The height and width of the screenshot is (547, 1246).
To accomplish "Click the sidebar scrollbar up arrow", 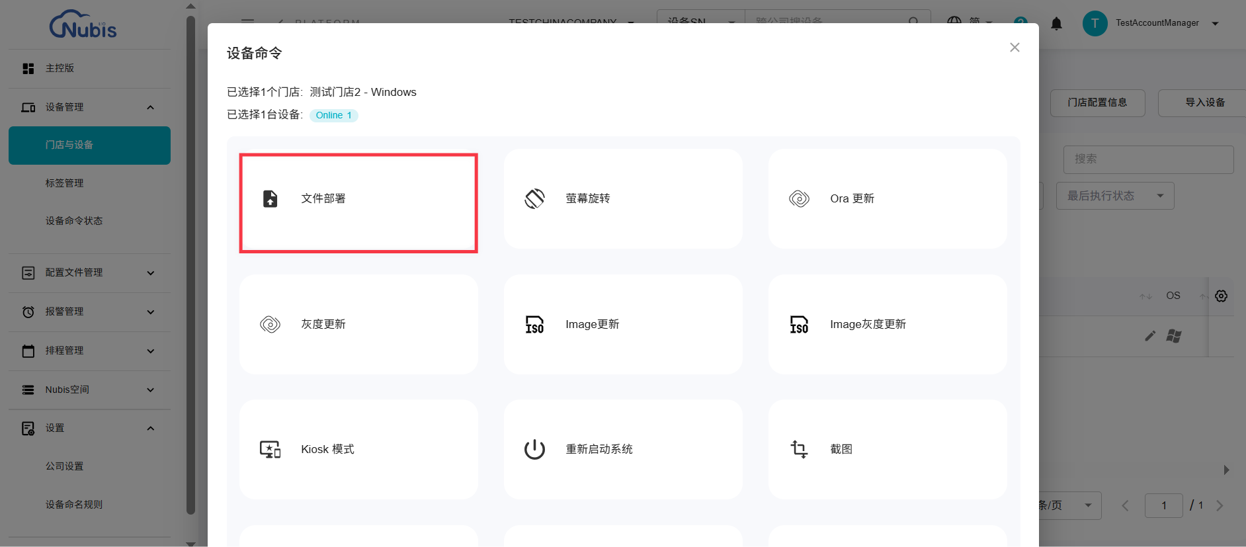I will click(190, 6).
